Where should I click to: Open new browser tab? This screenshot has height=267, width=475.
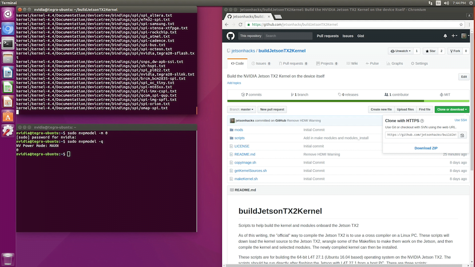click(x=278, y=17)
